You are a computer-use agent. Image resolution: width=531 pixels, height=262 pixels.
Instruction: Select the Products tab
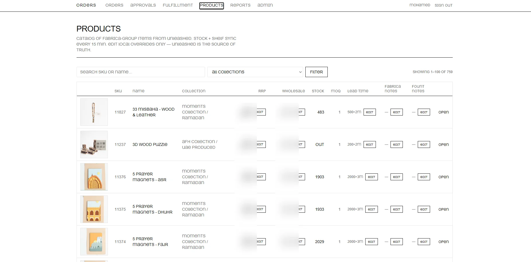click(x=212, y=5)
